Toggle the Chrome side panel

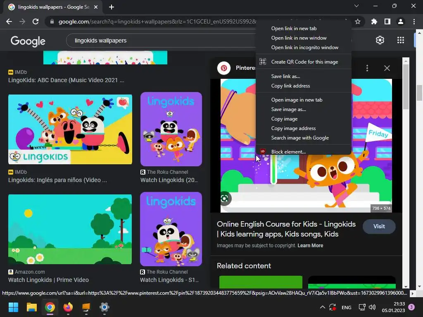pos(387,21)
